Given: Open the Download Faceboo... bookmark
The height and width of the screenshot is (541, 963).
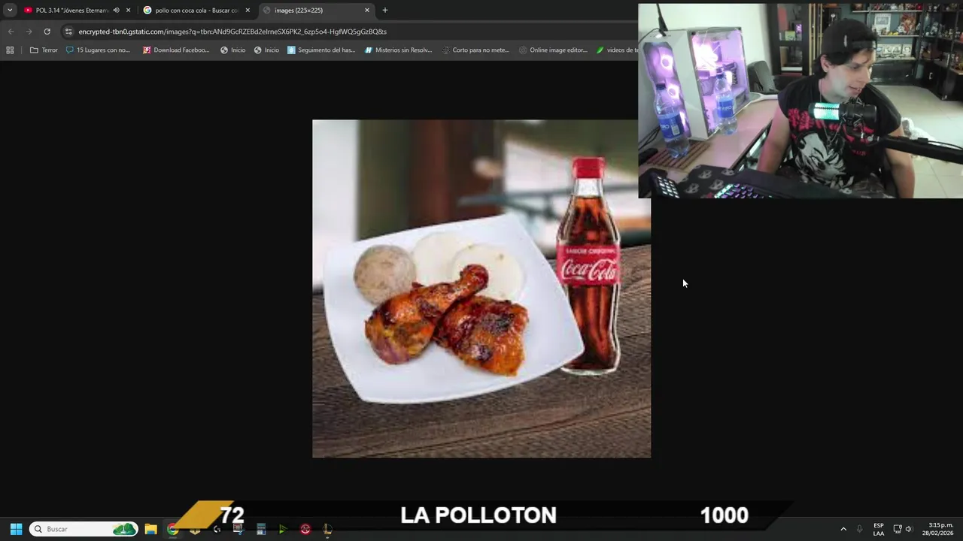Looking at the screenshot, I should tap(176, 50).
